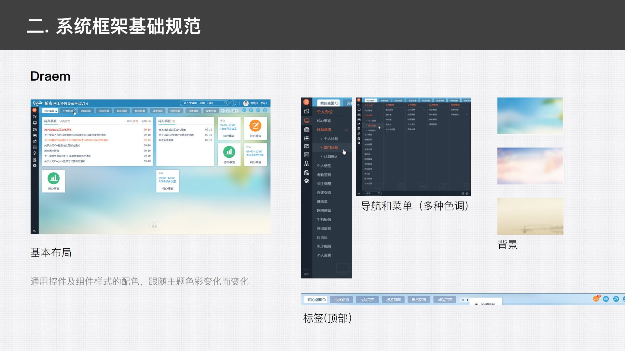Image resolution: width=625 pixels, height=351 pixels.
Task: Click the lock icon on the desktop preview
Action: [x=155, y=225]
